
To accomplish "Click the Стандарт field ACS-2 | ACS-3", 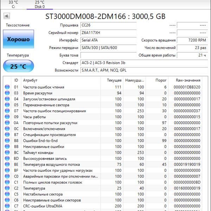I will click(x=144, y=63).
